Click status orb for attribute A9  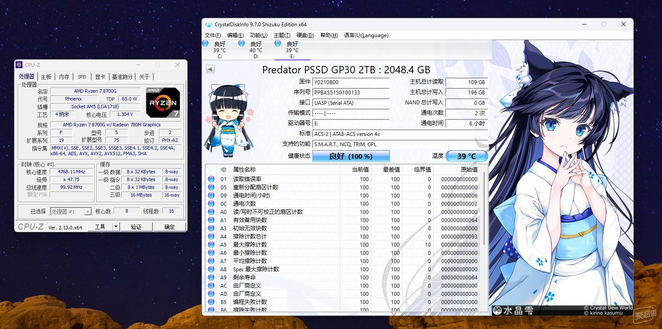tap(211, 277)
